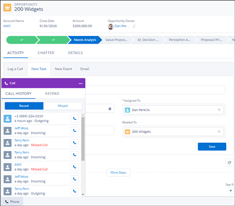Viewport: 235px width, 206px height.
Task: Click the first completed stage checkmark
Action: [22, 40]
